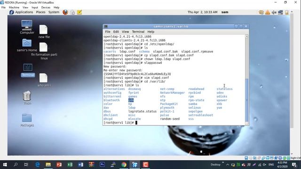Click the package update icon in GNOME panel

(261, 12)
